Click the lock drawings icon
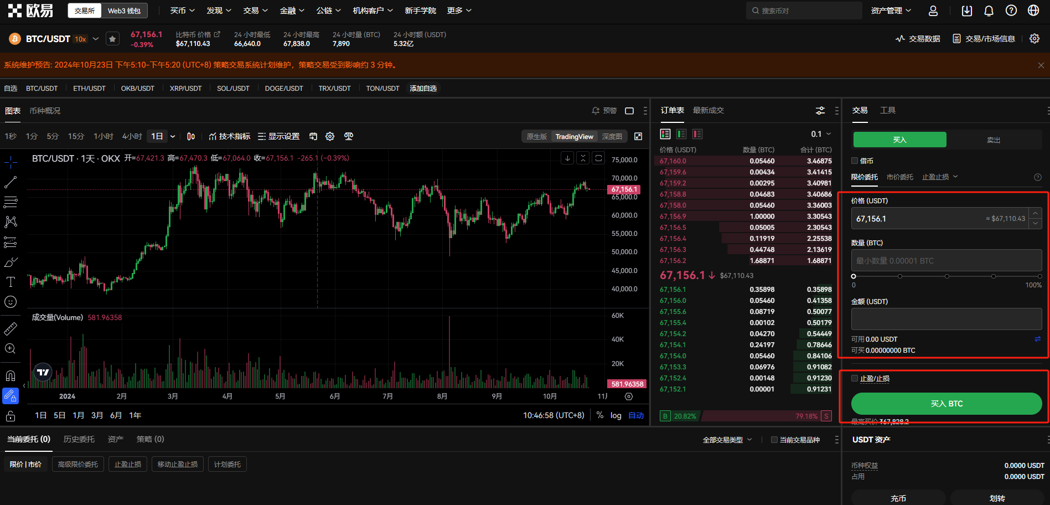The image size is (1050, 505). (x=11, y=416)
